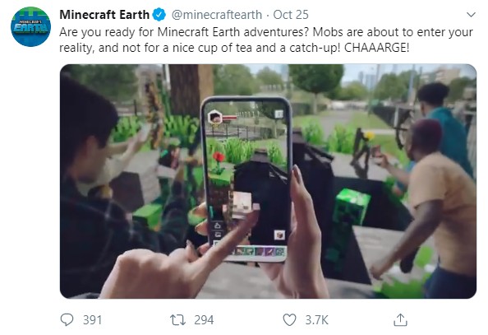
Task: Click the blue verified checkmark badge
Action: 159,15
